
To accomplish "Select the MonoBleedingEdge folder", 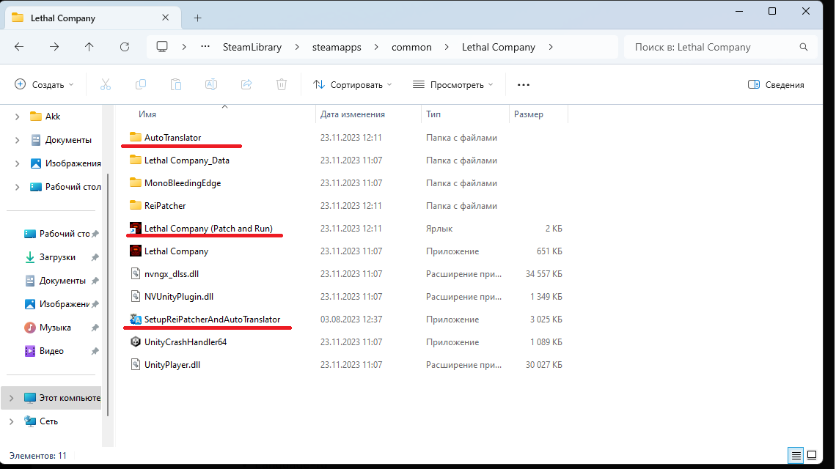I will point(183,182).
